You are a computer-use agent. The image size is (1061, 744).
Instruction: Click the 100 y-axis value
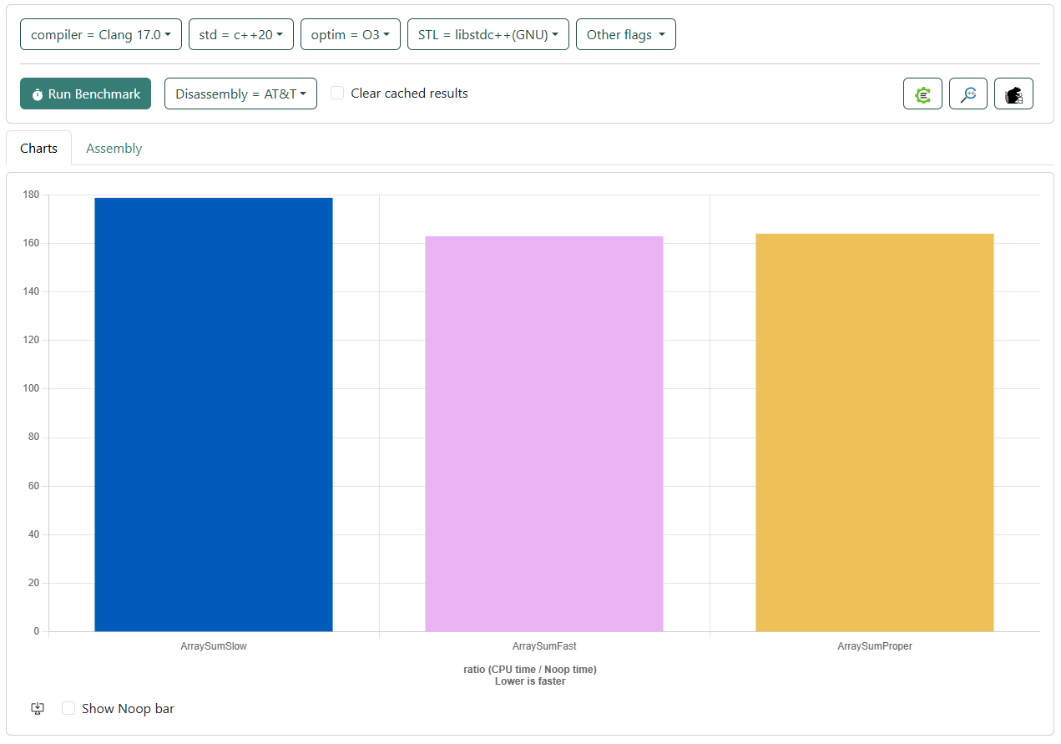(x=31, y=388)
